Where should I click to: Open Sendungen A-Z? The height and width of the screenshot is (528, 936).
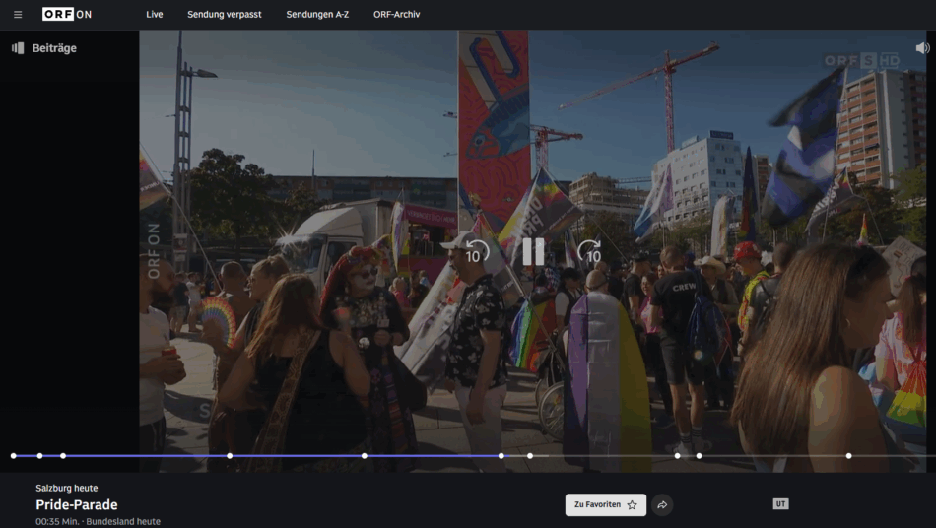317,15
